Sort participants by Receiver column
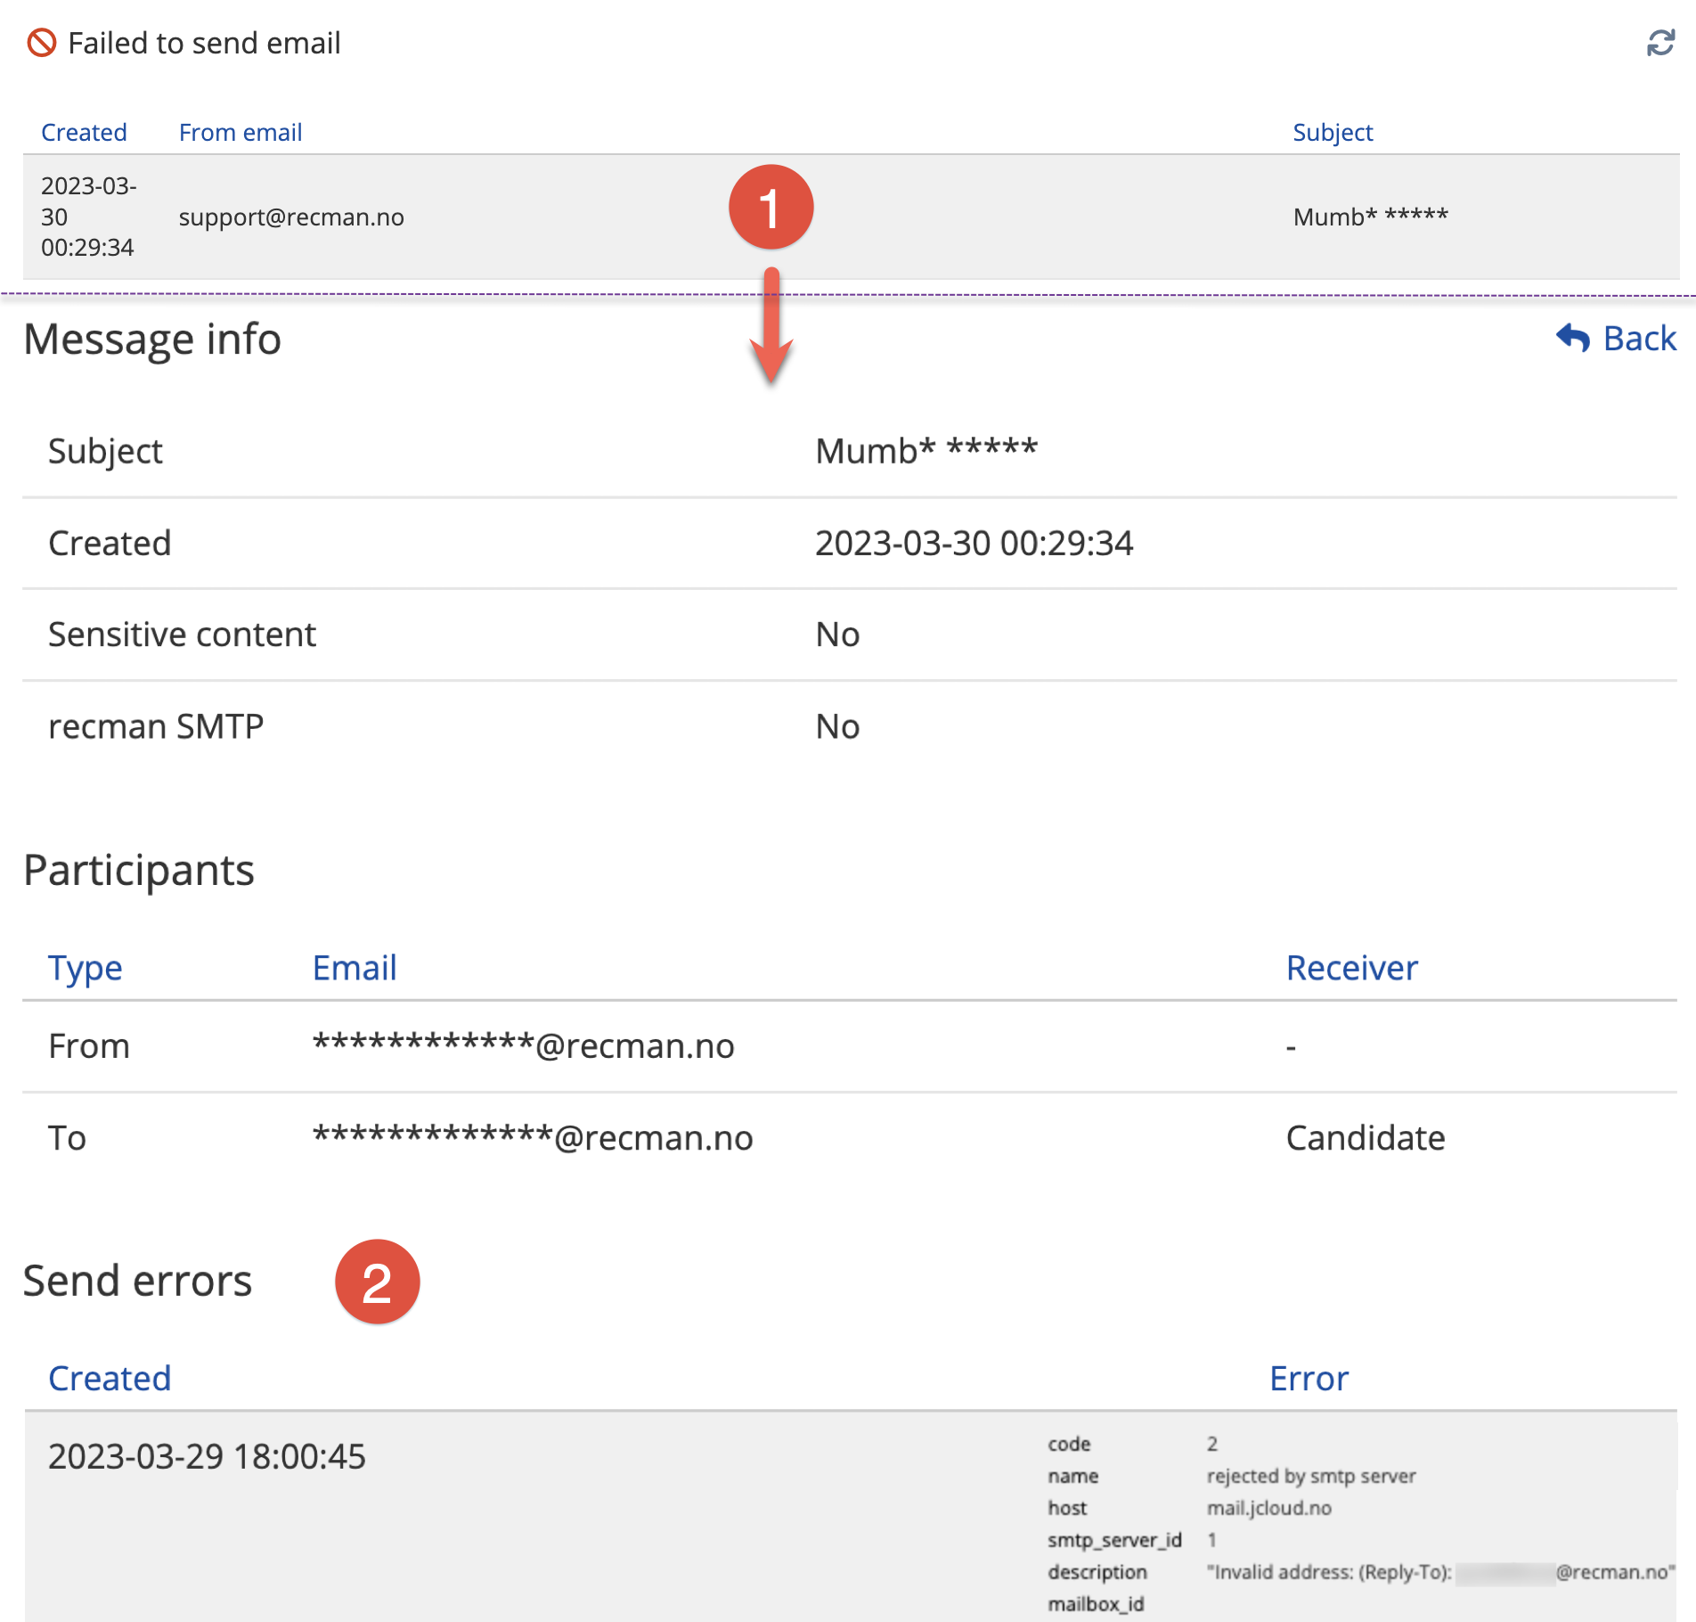The image size is (1696, 1622). 1351,968
